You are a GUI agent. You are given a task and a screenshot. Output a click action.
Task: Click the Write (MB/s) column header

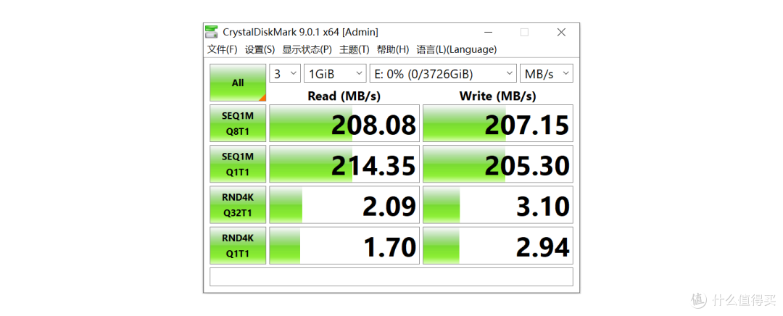(x=498, y=96)
